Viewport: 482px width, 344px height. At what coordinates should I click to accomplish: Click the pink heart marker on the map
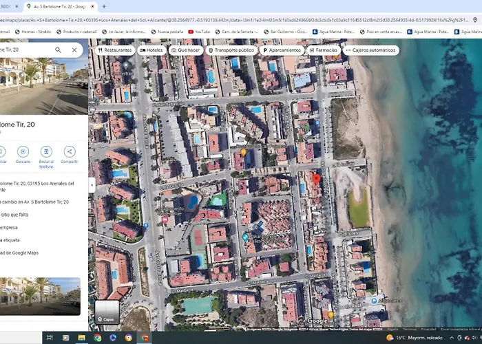pyautogui.click(x=165, y=219)
